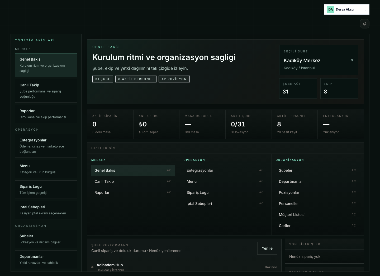This screenshot has width=380, height=276.
Task: Open Departmanlar quick access link
Action: tap(317, 181)
